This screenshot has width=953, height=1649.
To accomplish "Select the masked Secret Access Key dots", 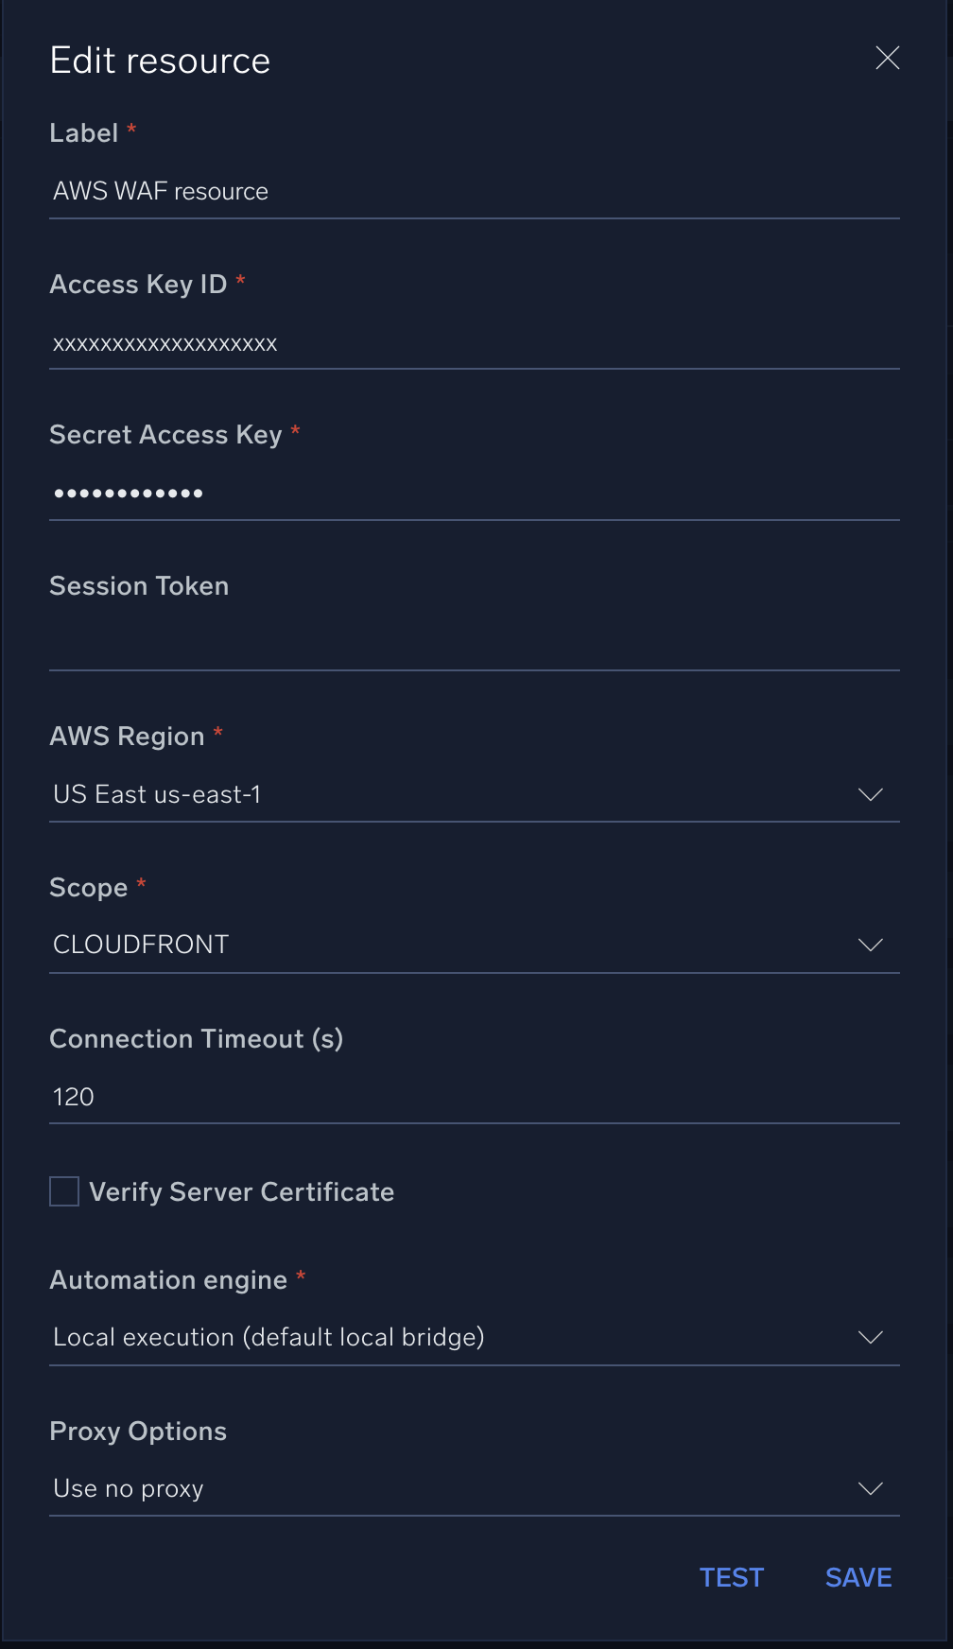I will [x=128, y=493].
